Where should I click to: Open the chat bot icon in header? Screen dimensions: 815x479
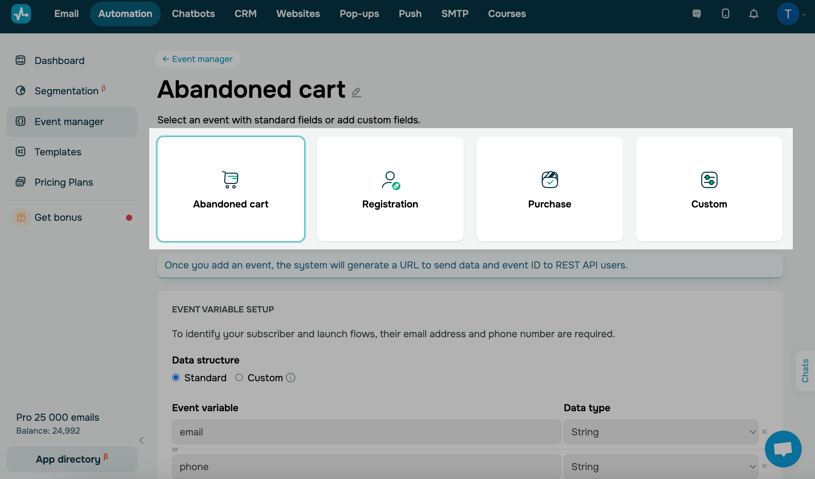pos(697,14)
